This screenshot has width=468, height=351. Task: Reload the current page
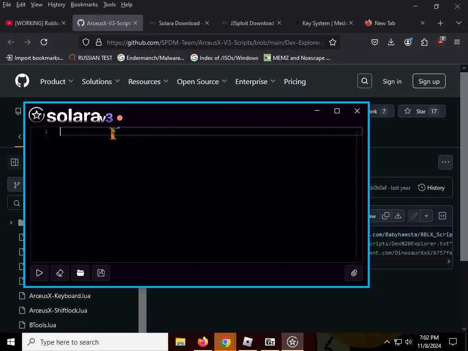coord(44,42)
